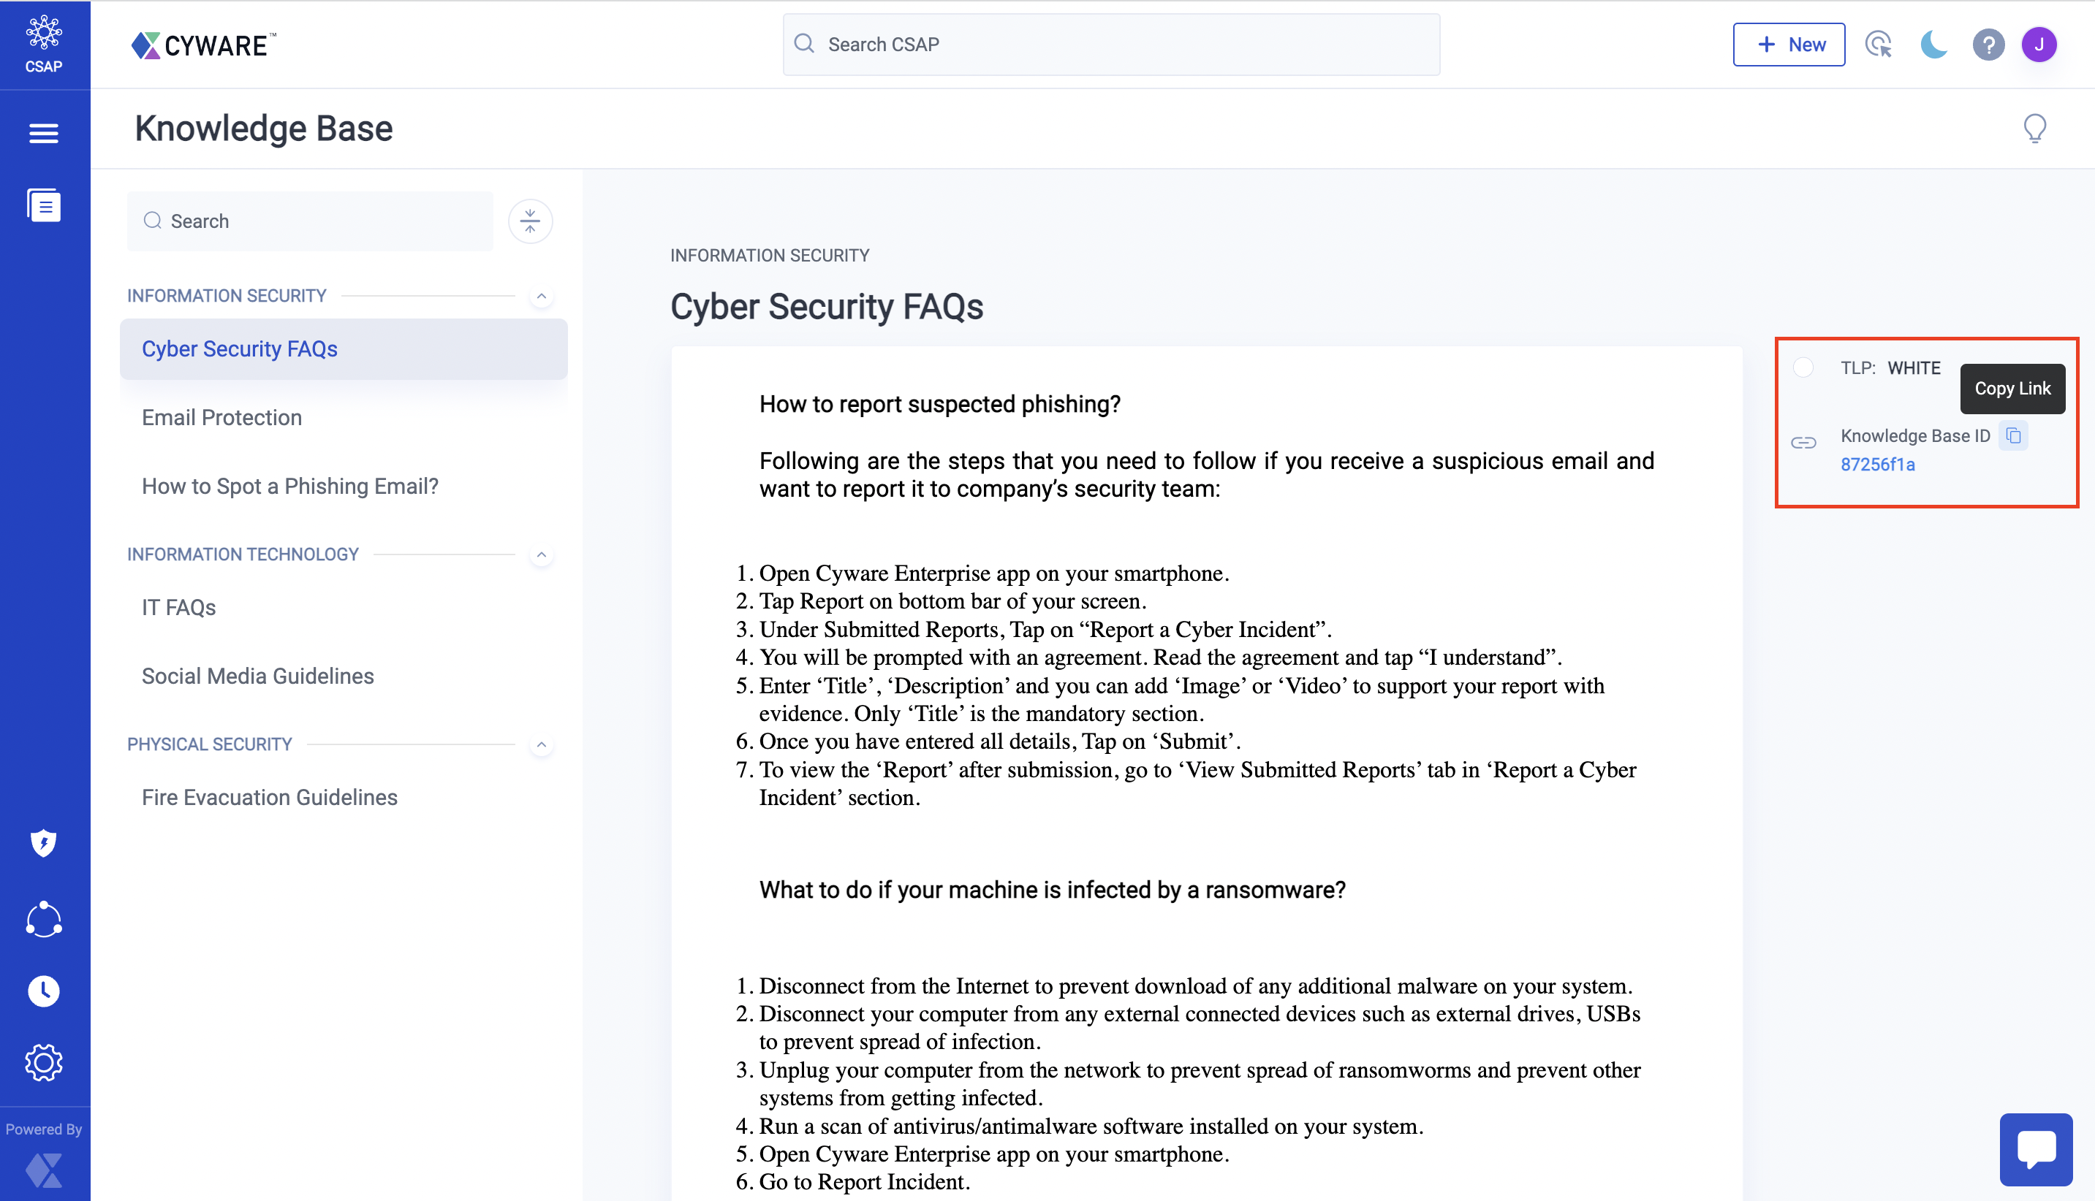Open the shield security icon in sidebar

coord(44,843)
